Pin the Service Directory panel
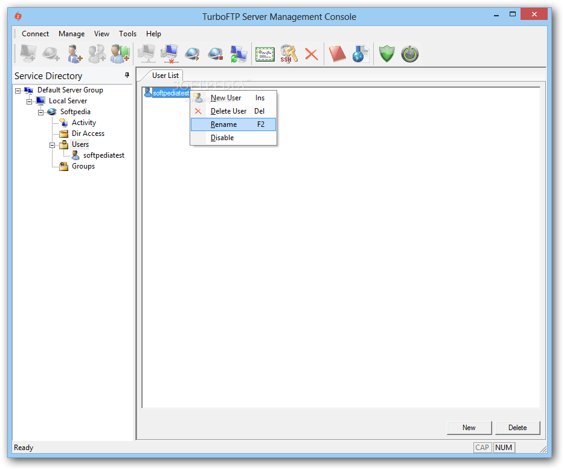Screen dimensions: 564x470 (127, 75)
